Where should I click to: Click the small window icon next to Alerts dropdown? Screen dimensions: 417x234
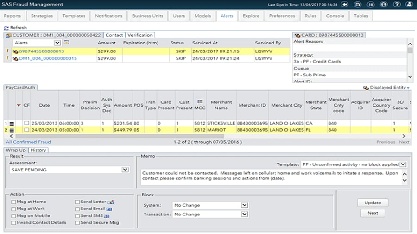[66, 42]
